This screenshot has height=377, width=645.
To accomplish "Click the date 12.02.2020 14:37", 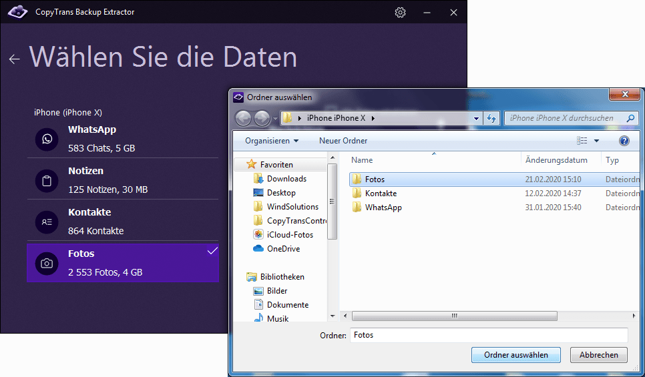I will 553,194.
